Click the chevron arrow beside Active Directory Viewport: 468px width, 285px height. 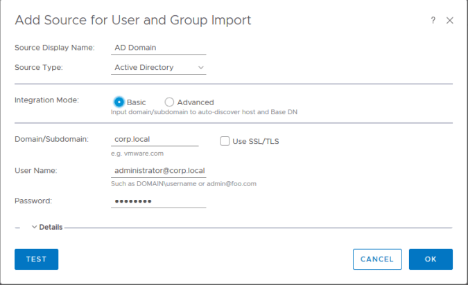click(201, 68)
